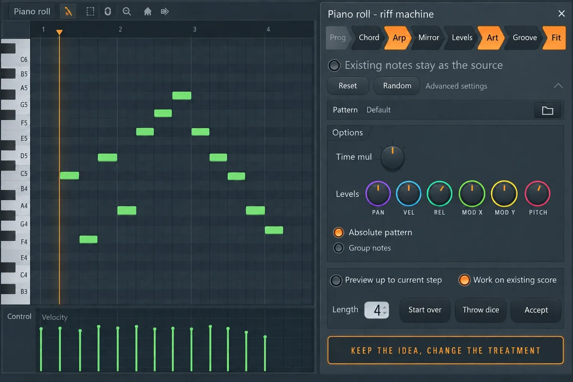Viewport: 573px width, 382px height.
Task: Click bar 4 marker on the timeline
Action: click(268, 29)
